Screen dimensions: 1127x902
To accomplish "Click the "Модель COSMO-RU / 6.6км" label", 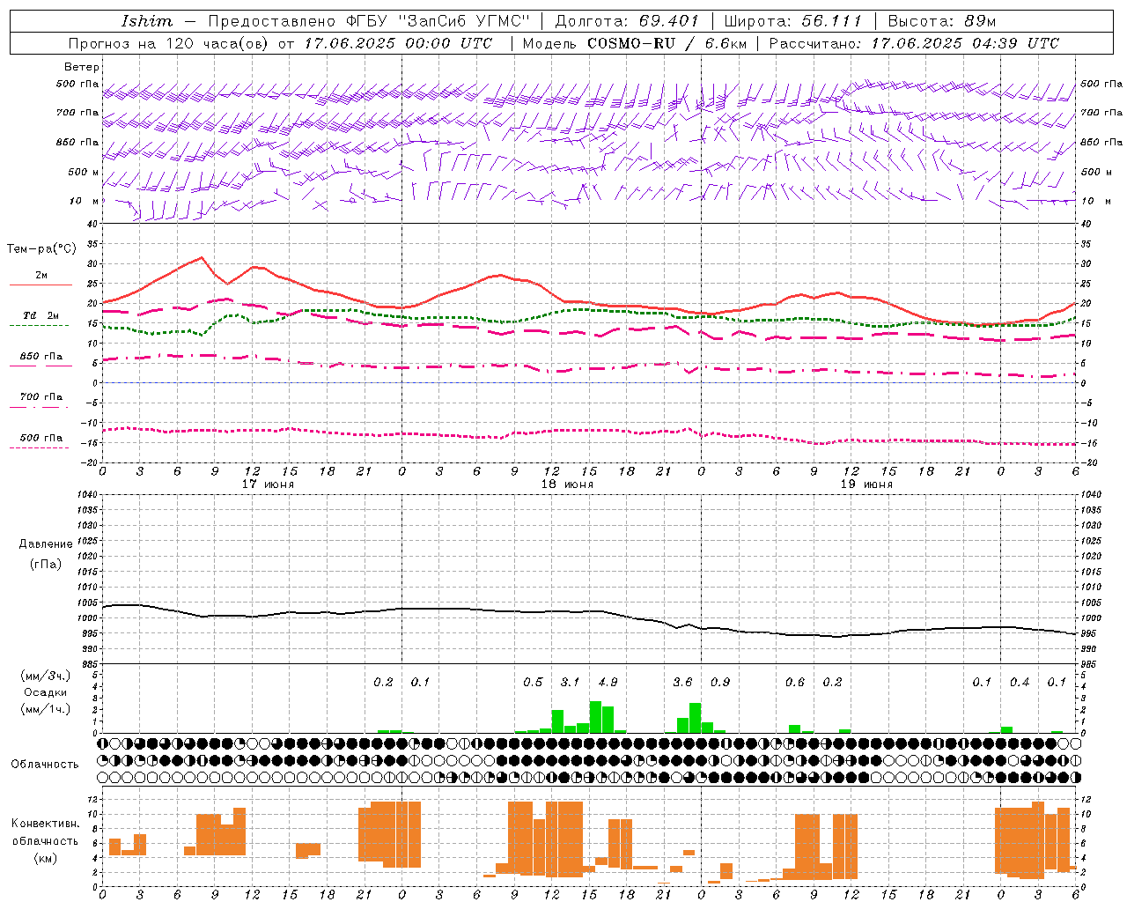I will click(635, 43).
